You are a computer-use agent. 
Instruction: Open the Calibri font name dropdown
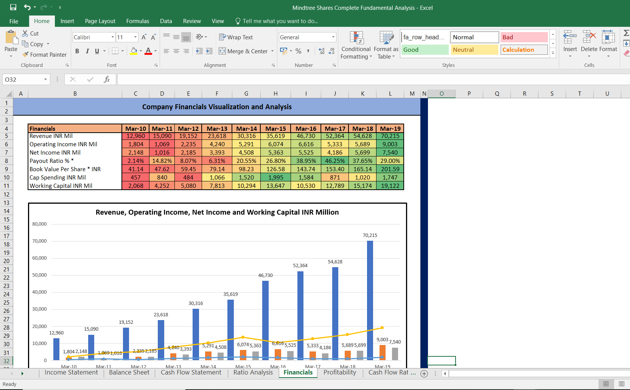(113, 37)
